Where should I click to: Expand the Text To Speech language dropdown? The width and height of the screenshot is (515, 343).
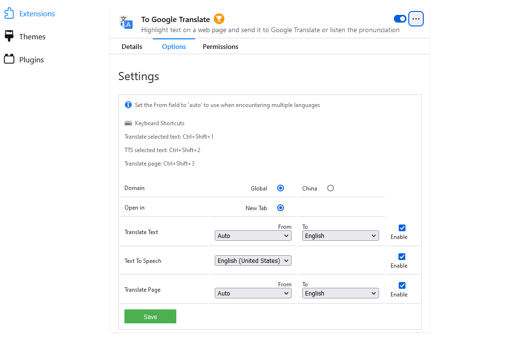pyautogui.click(x=253, y=260)
